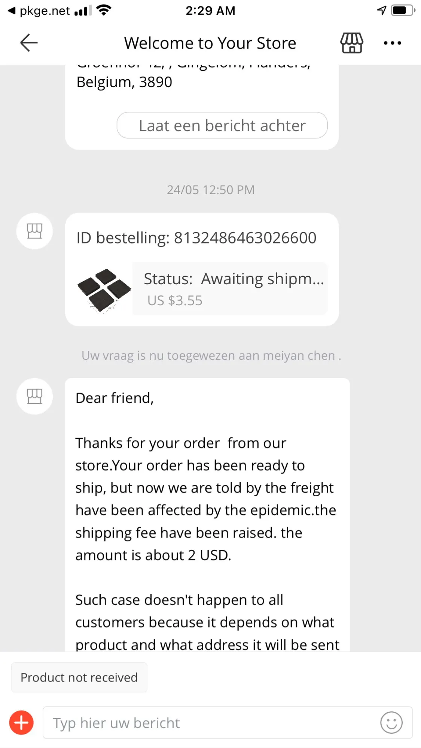This screenshot has width=421, height=748.
Task: Tap the 'Welcome to Your Store' title
Action: 210,43
